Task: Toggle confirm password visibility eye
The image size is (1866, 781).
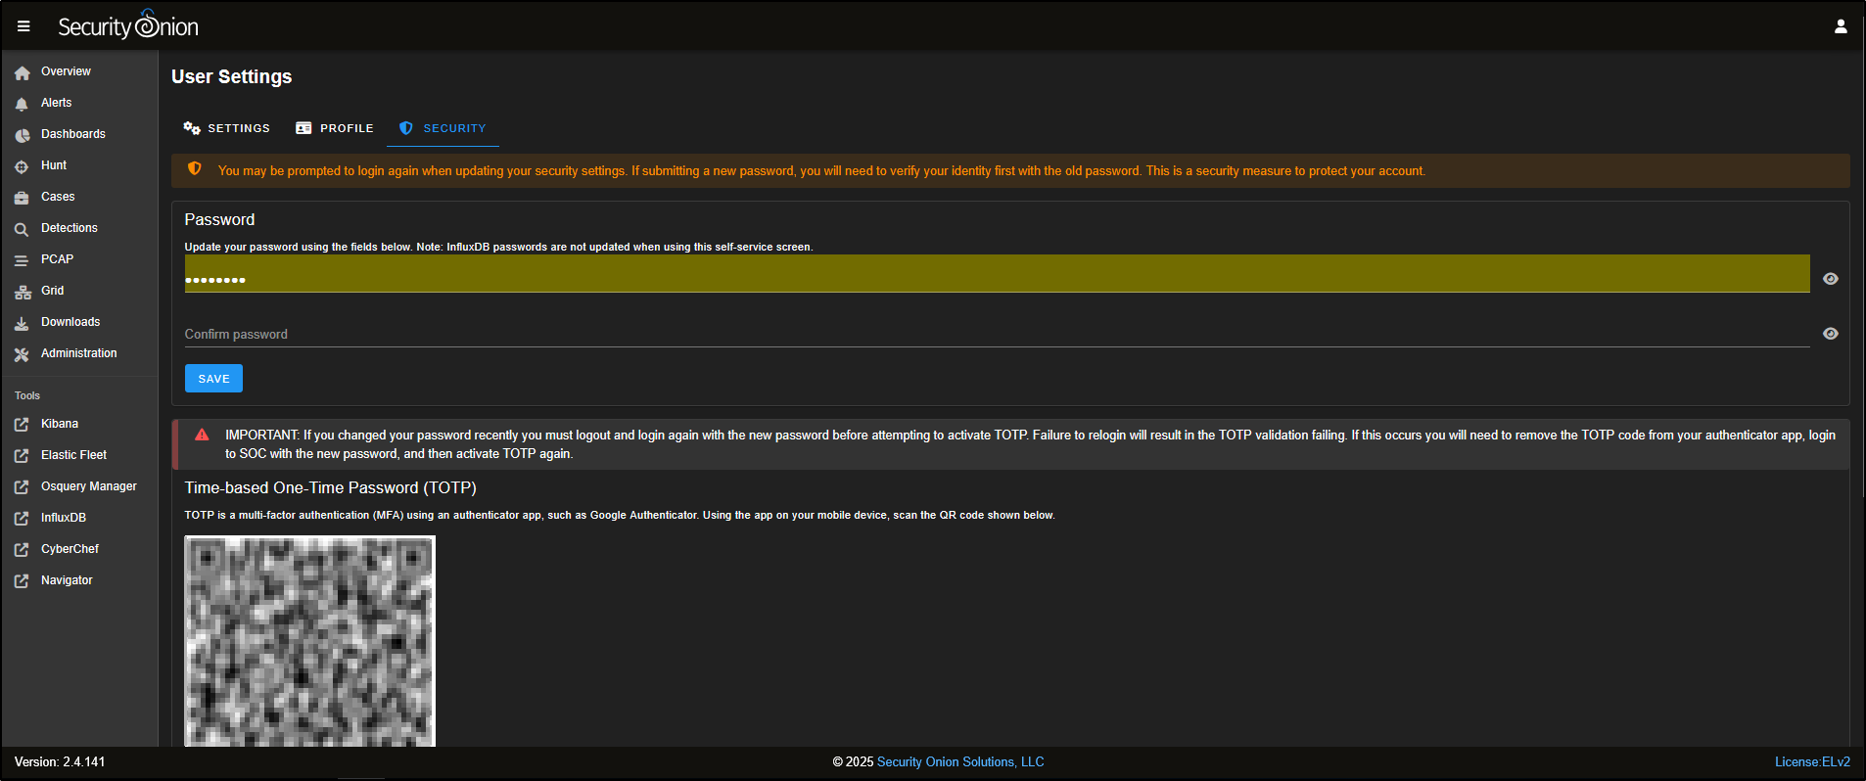Action: [x=1830, y=334]
